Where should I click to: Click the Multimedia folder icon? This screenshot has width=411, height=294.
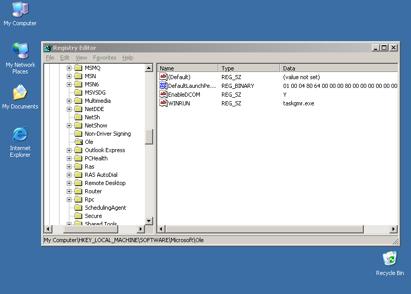pyautogui.click(x=79, y=101)
